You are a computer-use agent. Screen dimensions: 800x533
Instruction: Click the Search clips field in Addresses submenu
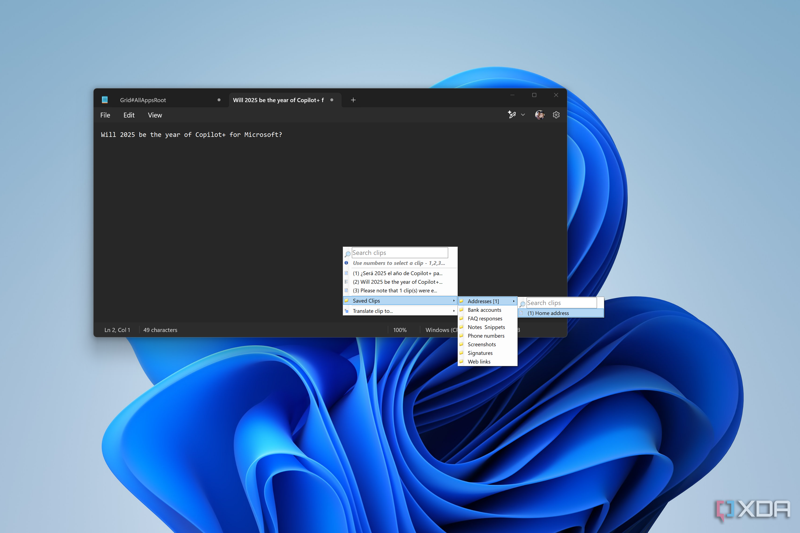point(561,303)
